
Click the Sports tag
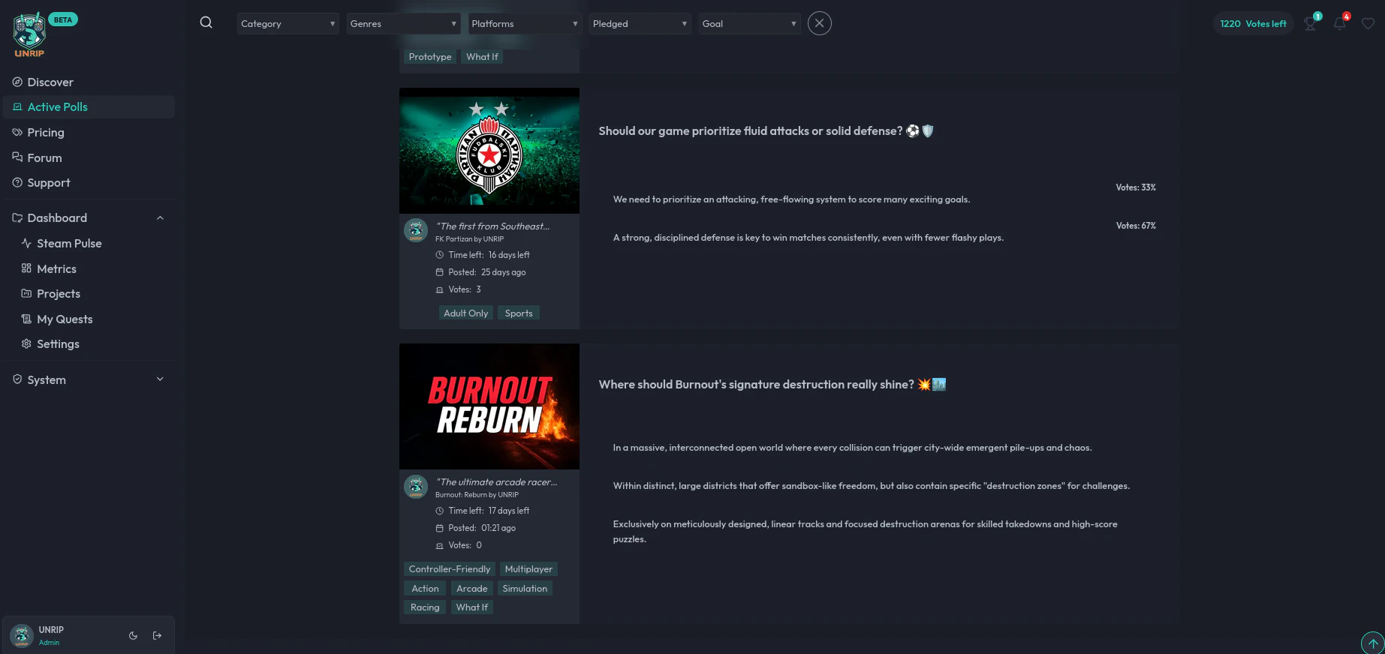pyautogui.click(x=519, y=313)
